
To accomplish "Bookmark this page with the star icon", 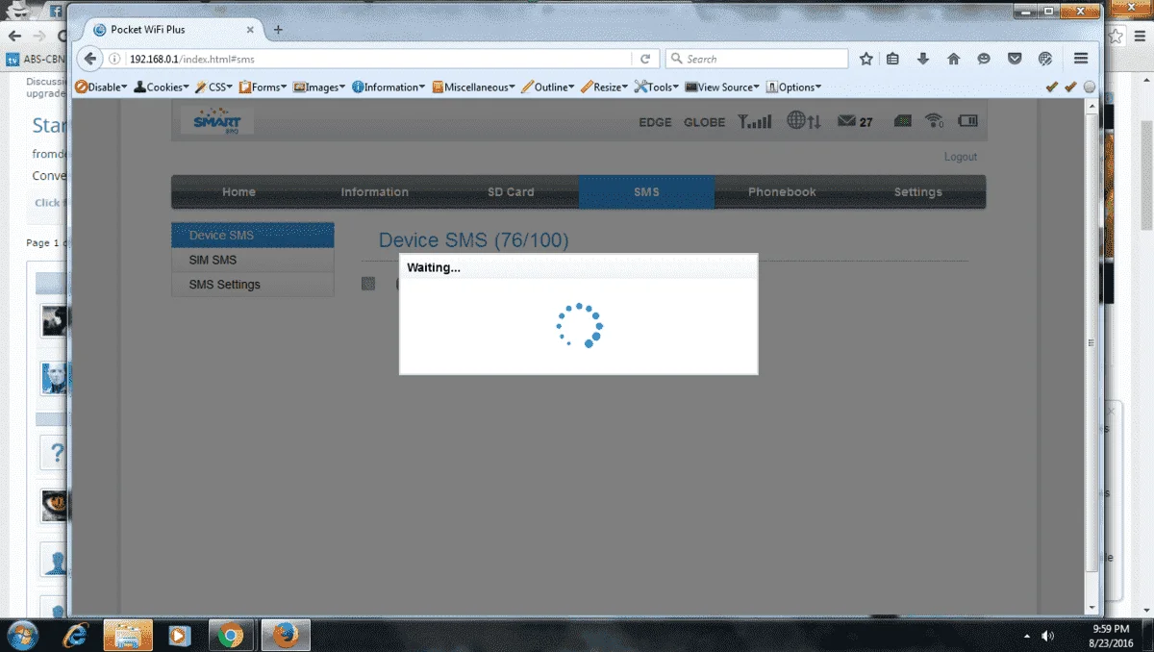I will pos(865,59).
